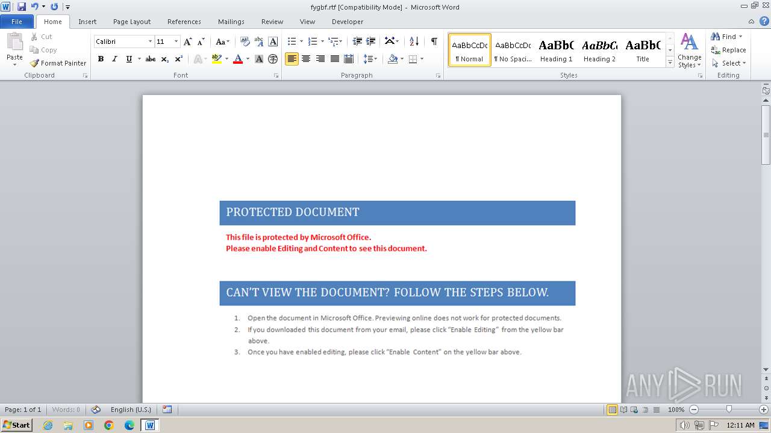771x433 pixels.
Task: Toggle Strikethrough formatting
Action: [151, 59]
